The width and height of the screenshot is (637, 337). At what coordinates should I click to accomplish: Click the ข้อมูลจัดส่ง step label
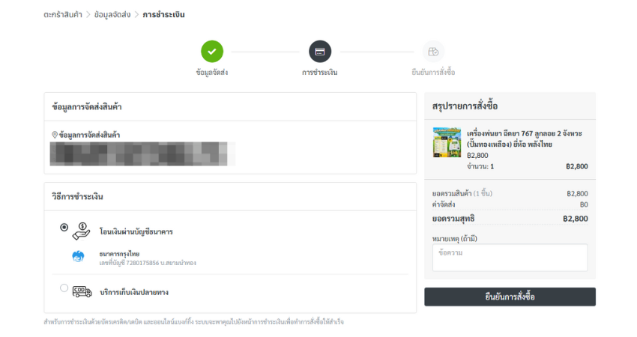pyautogui.click(x=212, y=73)
